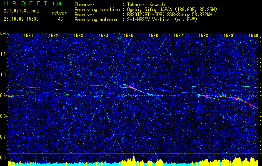Click the 1538 time axis label
262x166 pixels.
pyautogui.click(x=203, y=35)
